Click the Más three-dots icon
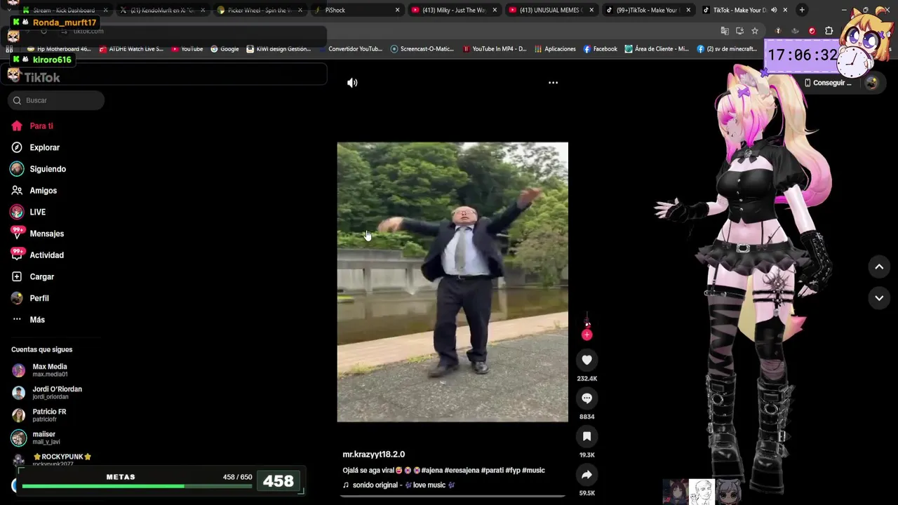 pyautogui.click(x=17, y=319)
